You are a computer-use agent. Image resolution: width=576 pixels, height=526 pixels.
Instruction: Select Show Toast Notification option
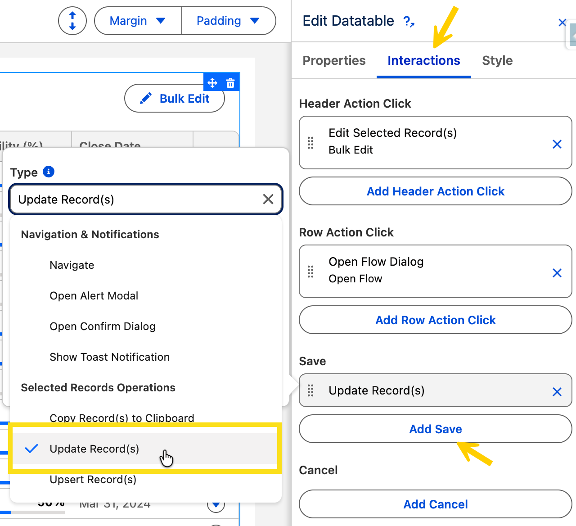coord(109,357)
